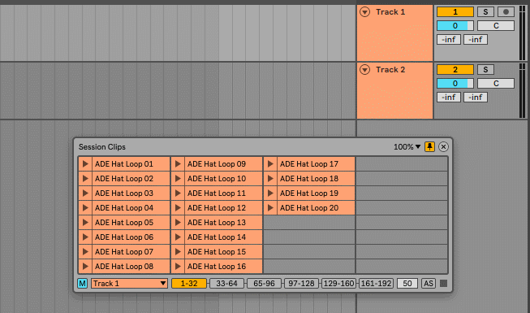
Task: Launch ADE Hat Loop 10 clip
Action: click(x=178, y=179)
